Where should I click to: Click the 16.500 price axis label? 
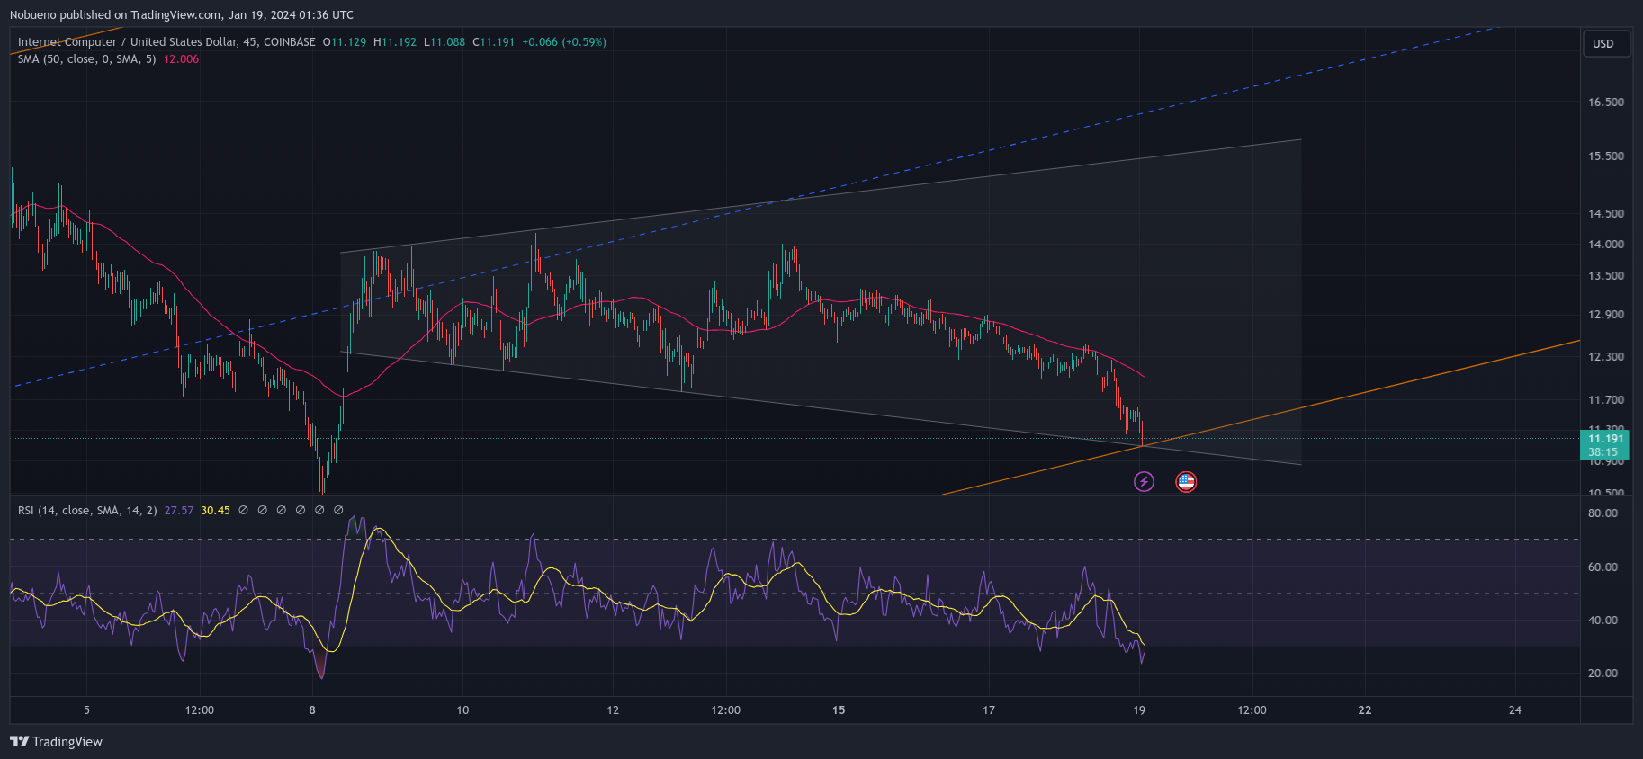coord(1606,103)
